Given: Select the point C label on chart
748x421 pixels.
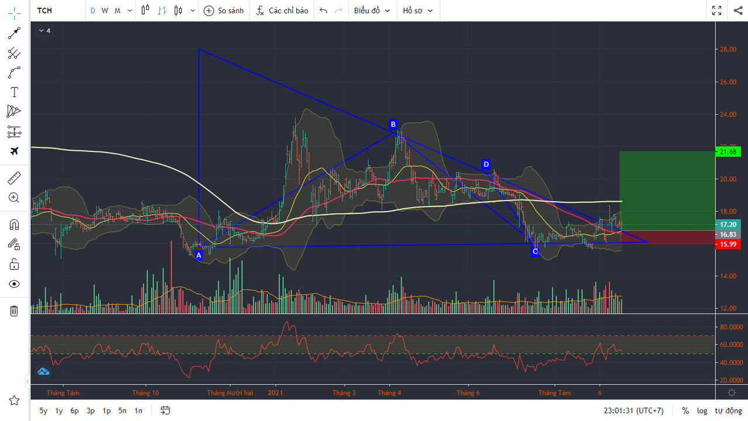Looking at the screenshot, I should point(535,251).
